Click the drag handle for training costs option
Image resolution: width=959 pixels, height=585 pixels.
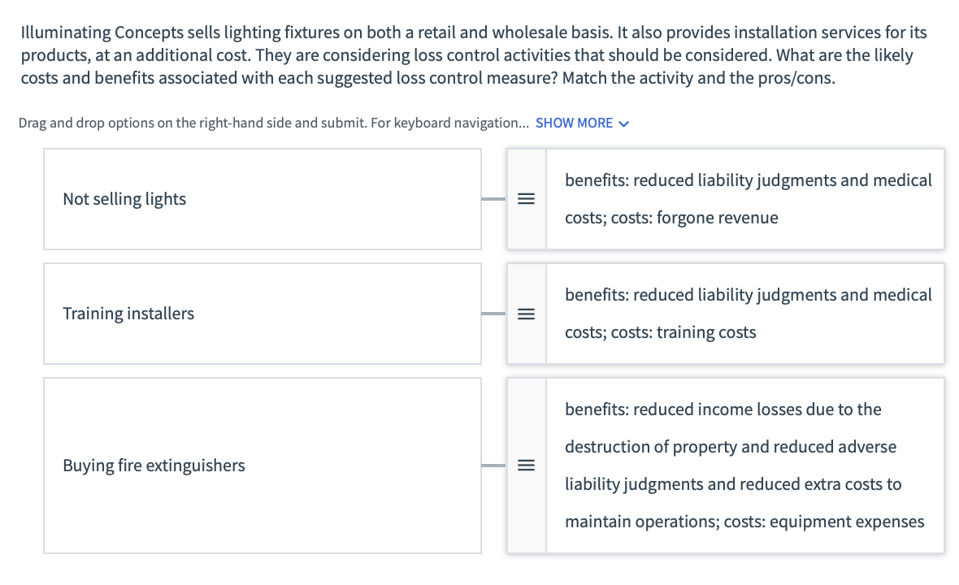click(526, 314)
